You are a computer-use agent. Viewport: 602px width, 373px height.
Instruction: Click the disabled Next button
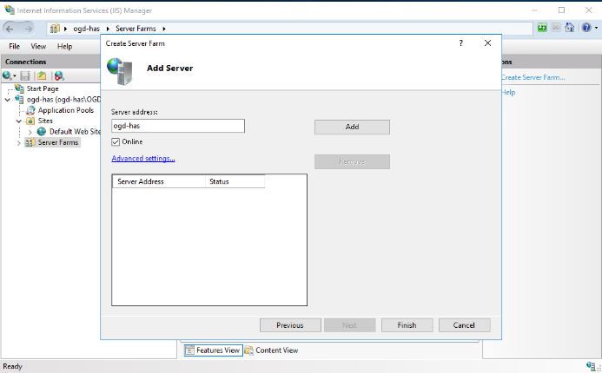[x=349, y=325]
